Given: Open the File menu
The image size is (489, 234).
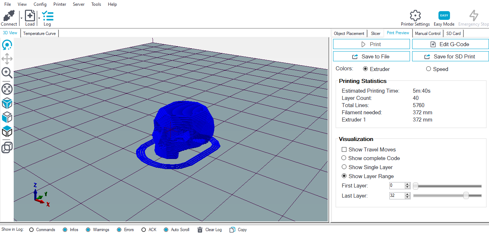Looking at the screenshot, I should pos(8,4).
